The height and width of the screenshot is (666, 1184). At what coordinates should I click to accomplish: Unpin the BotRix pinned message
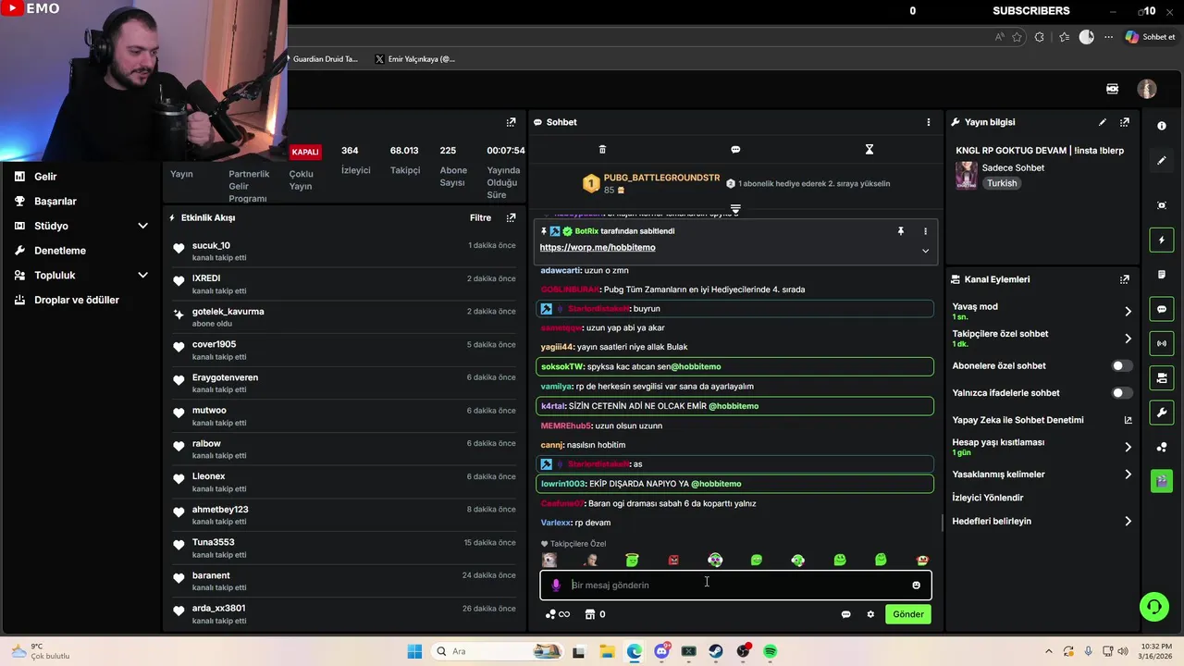pyautogui.click(x=901, y=231)
